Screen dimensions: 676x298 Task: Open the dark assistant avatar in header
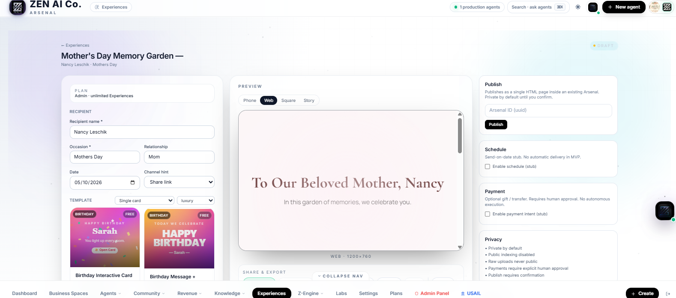(x=593, y=7)
